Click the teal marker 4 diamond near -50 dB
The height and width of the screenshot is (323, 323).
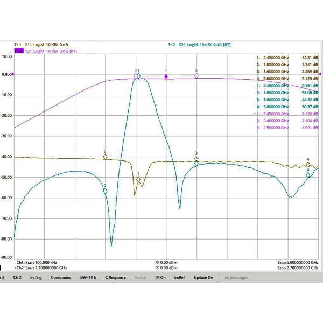pos(308,175)
